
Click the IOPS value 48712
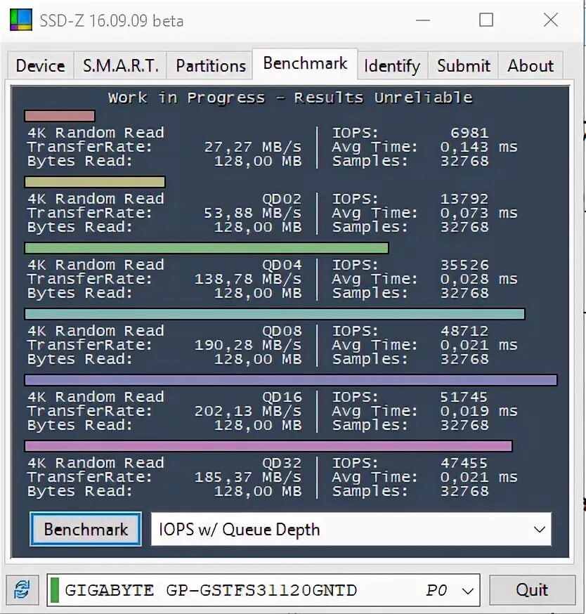coord(464,331)
